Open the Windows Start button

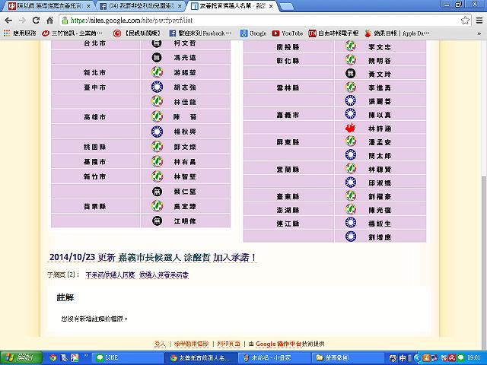(18, 357)
